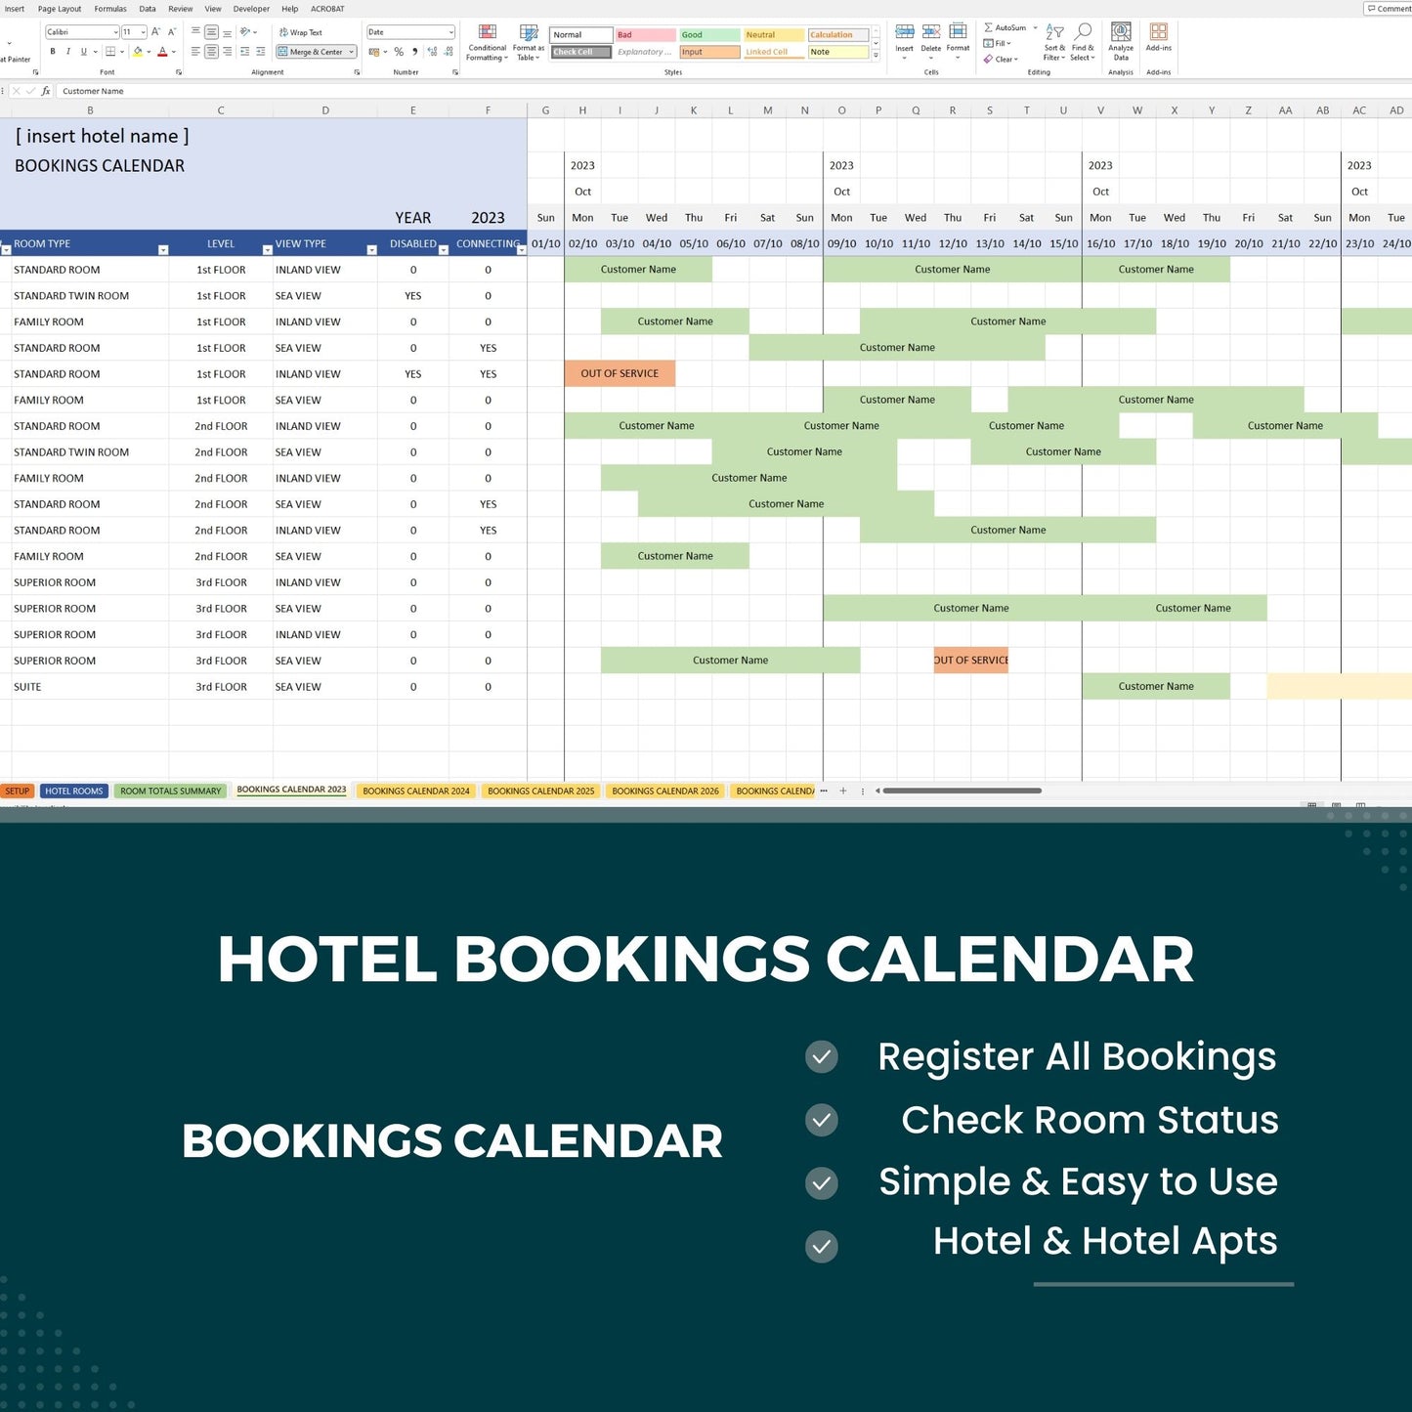Viewport: 1412px width, 1412px height.
Task: Expand the ROOM TYPE filter dropdown
Action: (163, 250)
